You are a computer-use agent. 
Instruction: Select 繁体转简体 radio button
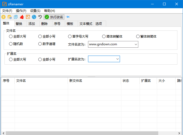click(x=146, y=37)
